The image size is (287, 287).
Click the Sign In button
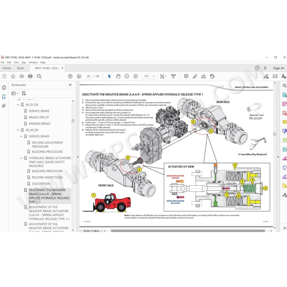pos(278,68)
